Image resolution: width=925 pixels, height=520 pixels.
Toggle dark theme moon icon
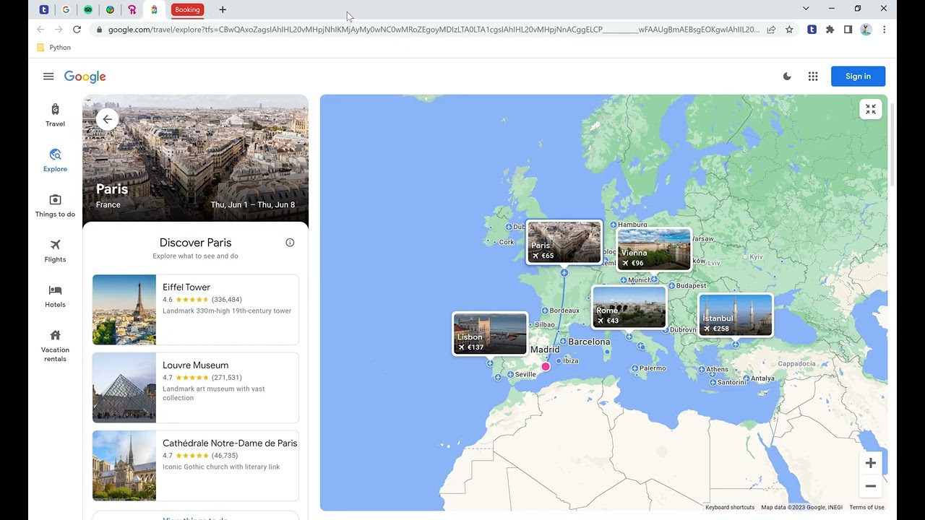click(x=787, y=77)
